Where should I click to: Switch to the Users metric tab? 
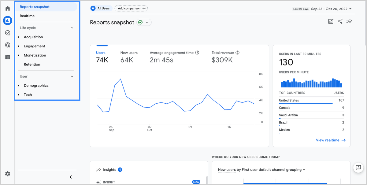tap(101, 53)
